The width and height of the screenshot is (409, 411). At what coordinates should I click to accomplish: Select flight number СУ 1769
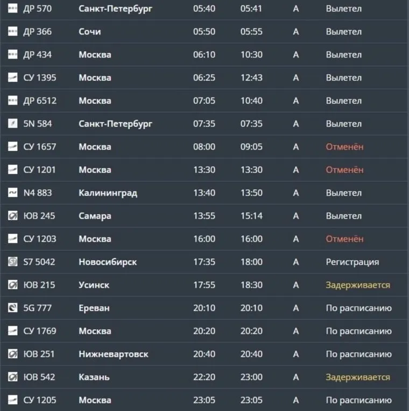39,331
